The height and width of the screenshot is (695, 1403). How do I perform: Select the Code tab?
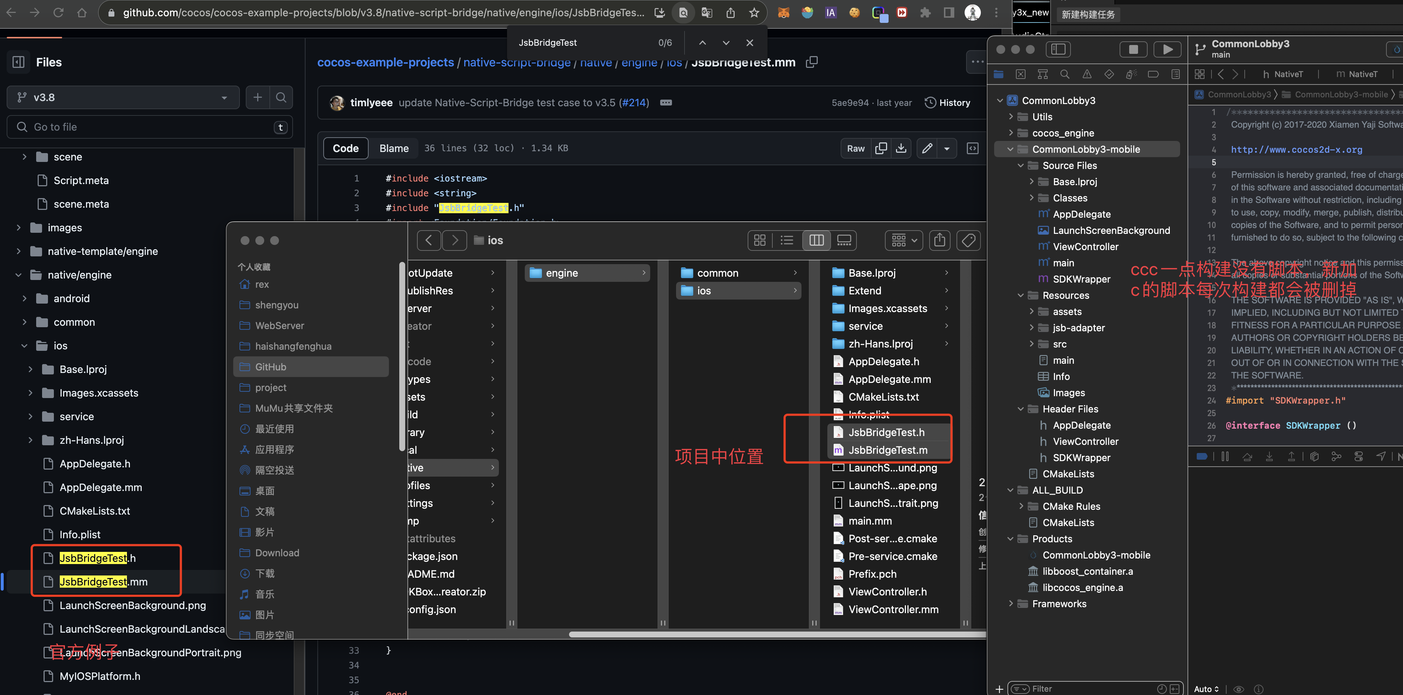345,148
